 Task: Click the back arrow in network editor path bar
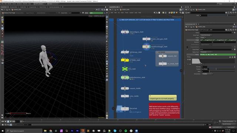point(110,10)
